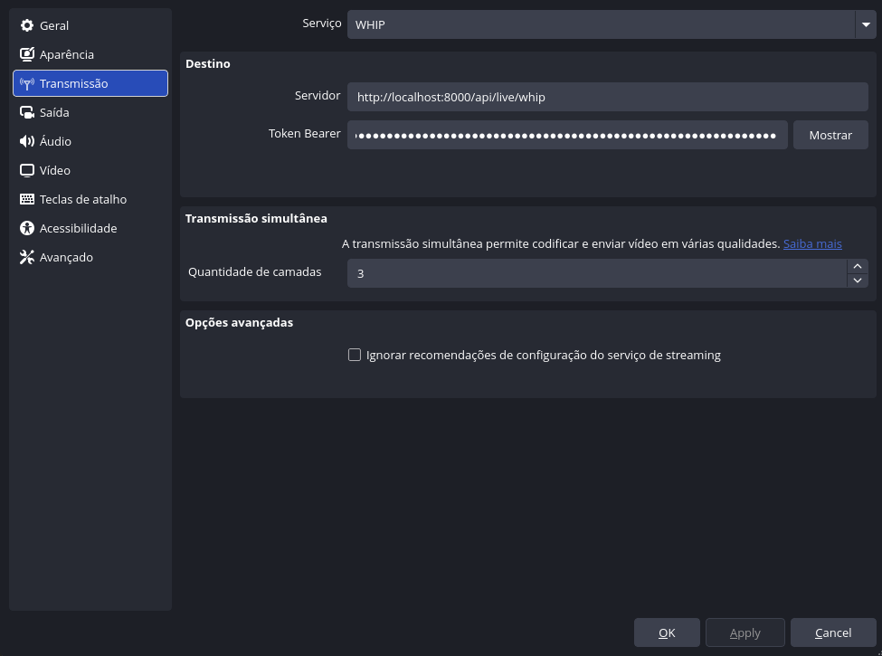This screenshot has height=656, width=882.
Task: Follow the Saiba mais link
Action: tap(812, 243)
